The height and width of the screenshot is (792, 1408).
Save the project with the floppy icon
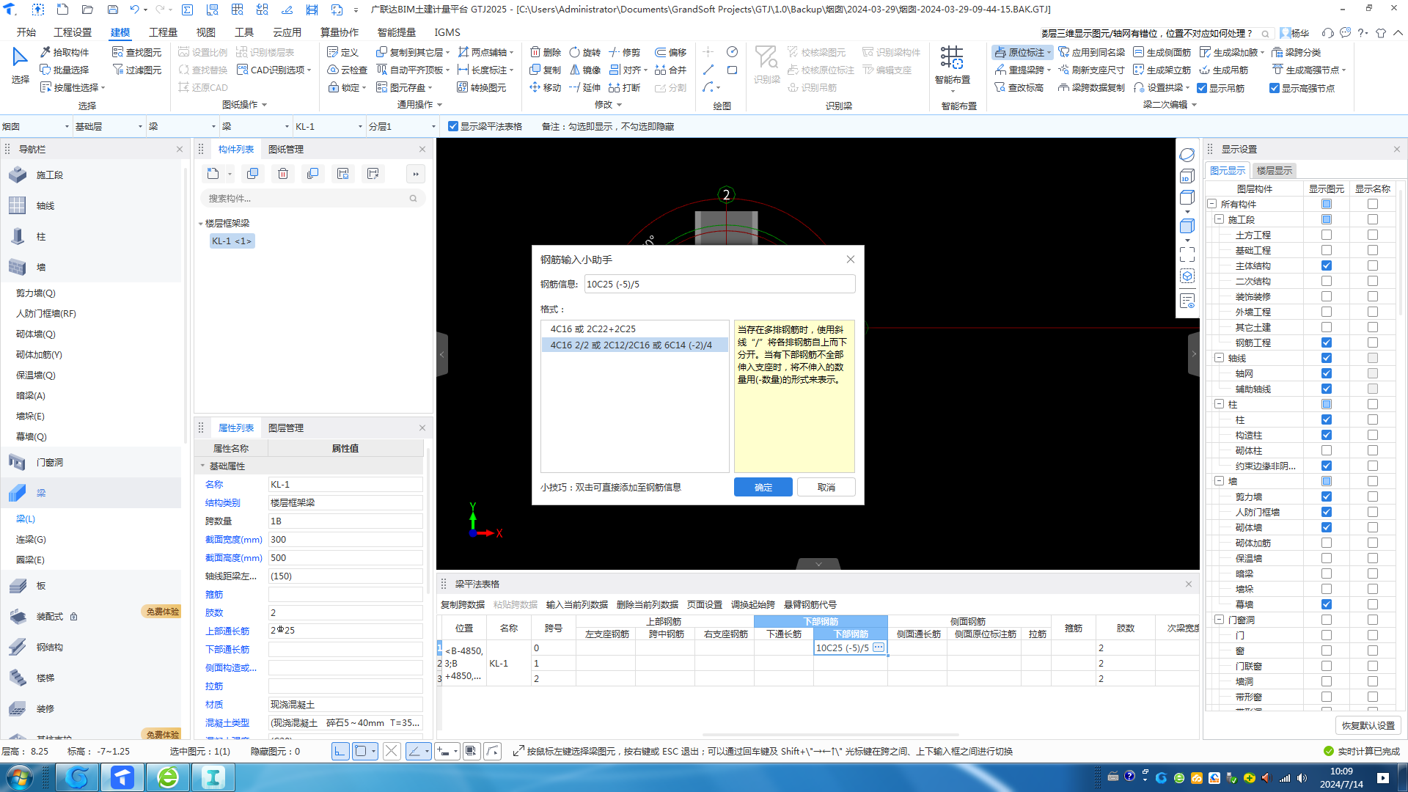[112, 10]
